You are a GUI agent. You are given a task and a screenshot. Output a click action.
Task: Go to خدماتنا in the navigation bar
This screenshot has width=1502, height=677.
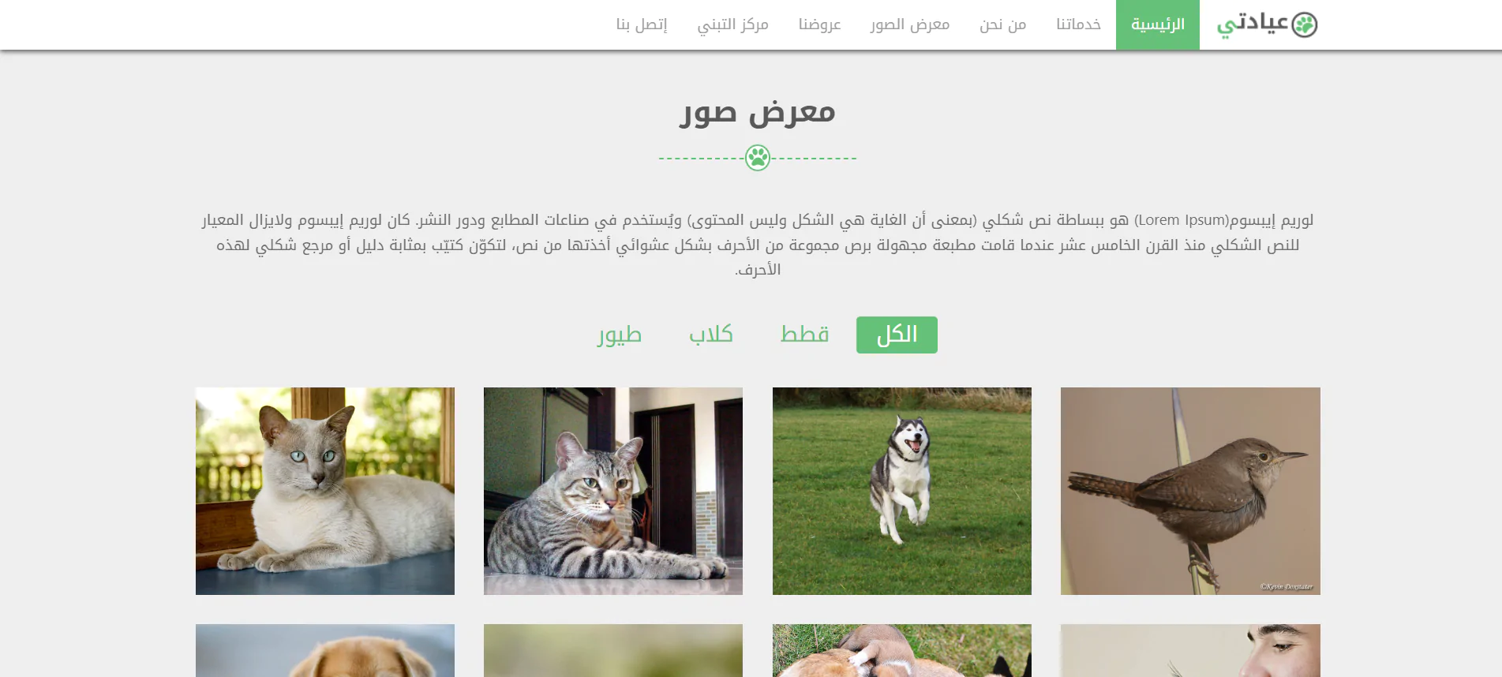pos(1078,24)
